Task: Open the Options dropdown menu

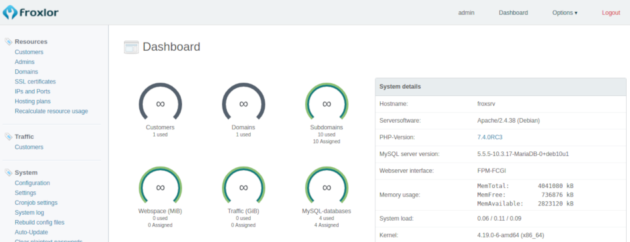Action: pos(565,13)
